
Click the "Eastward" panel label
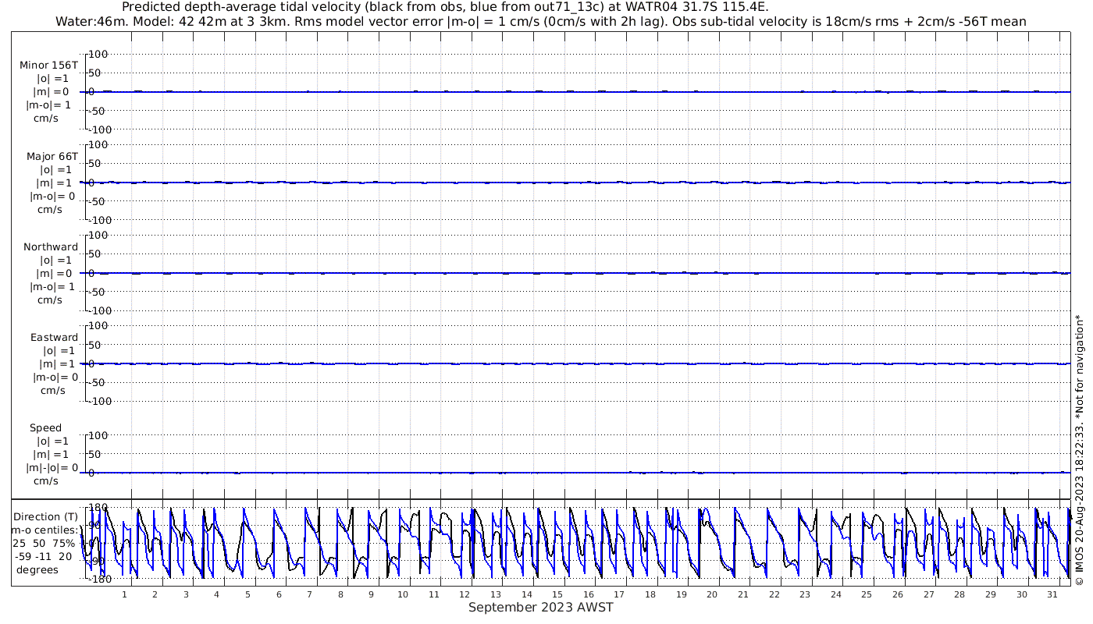[54, 337]
